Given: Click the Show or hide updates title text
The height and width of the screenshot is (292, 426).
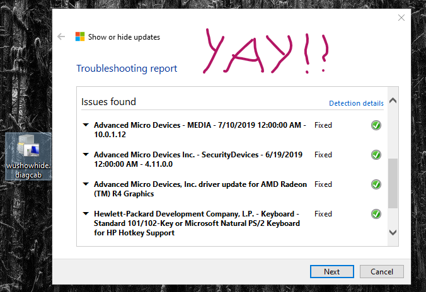Looking at the screenshot, I should [x=124, y=37].
